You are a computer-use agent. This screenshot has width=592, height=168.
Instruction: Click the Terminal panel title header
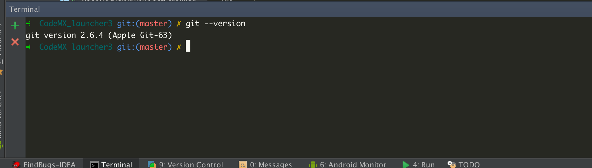pyautogui.click(x=25, y=9)
